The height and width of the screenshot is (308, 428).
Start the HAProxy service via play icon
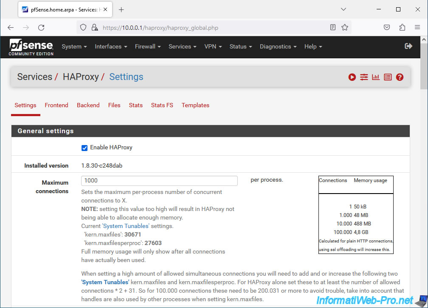[x=352, y=77]
